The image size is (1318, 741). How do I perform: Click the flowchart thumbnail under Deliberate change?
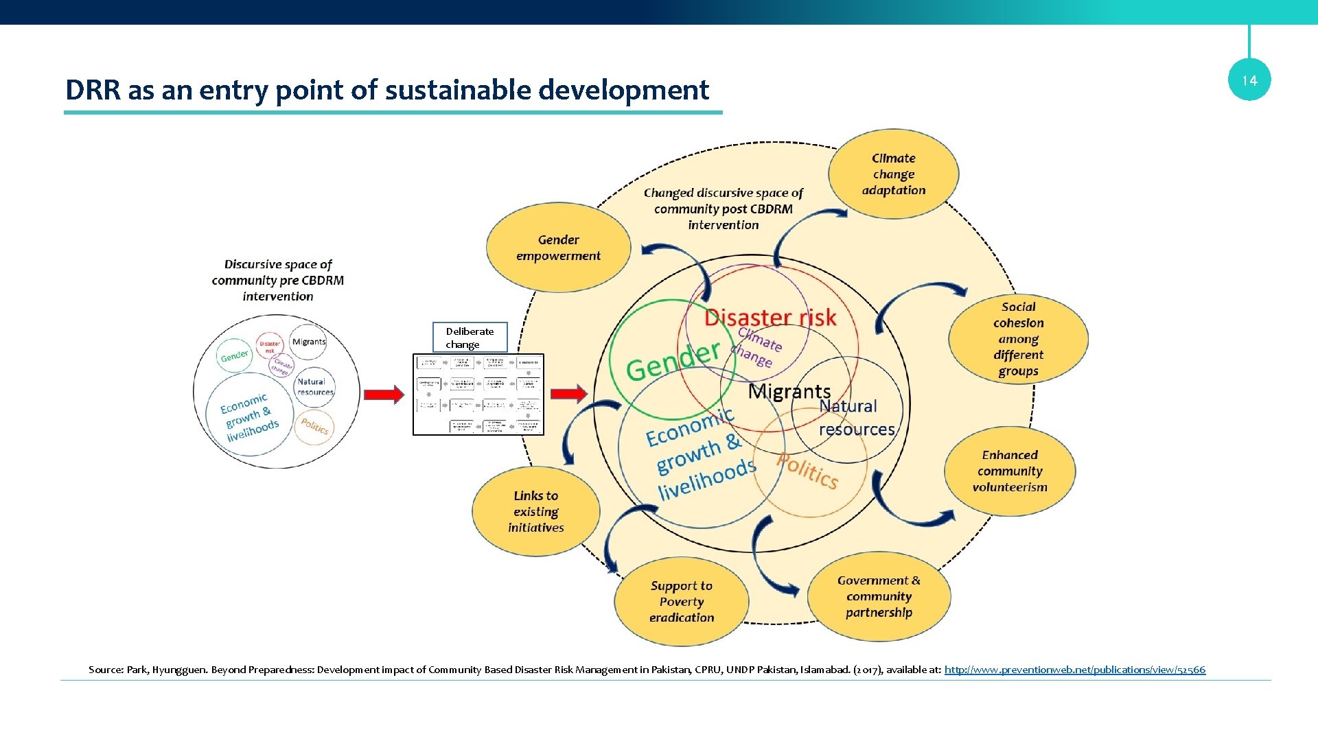pos(478,395)
